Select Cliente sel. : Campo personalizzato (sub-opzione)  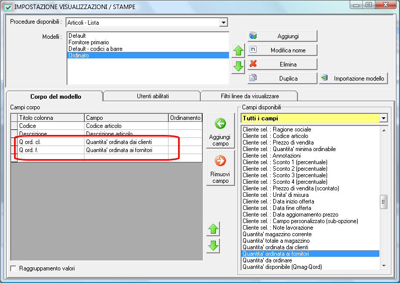click(x=310, y=221)
